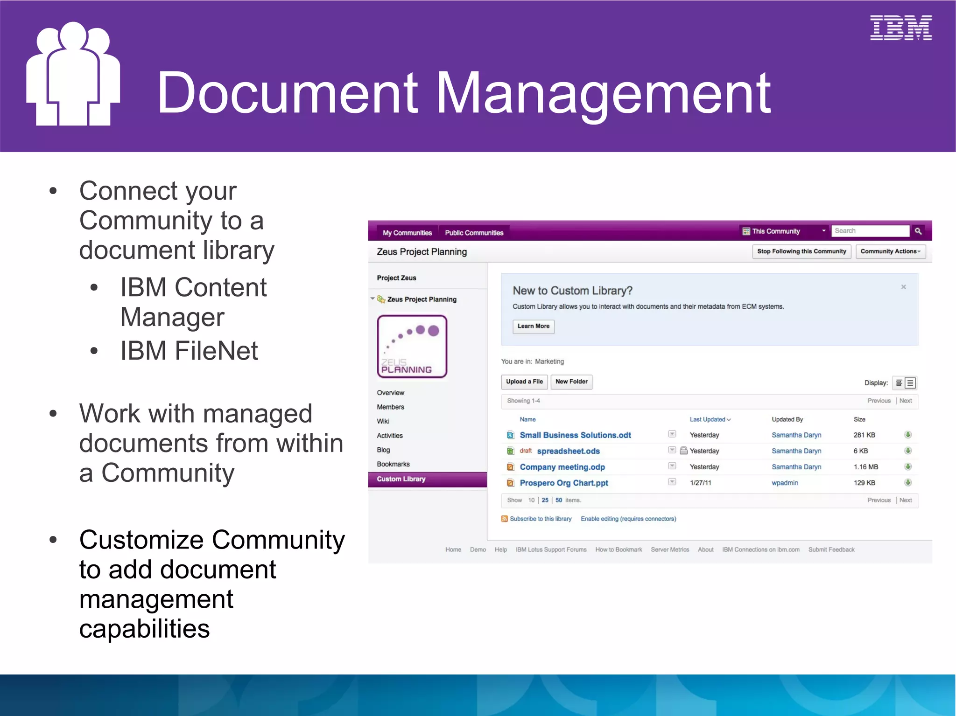
Task: Click Samantha Daryn on Small Business Solutions row
Action: click(x=796, y=435)
